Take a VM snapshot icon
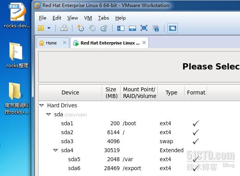Image resolution: width=240 pixels, height=176 pixels. click(x=81, y=28)
